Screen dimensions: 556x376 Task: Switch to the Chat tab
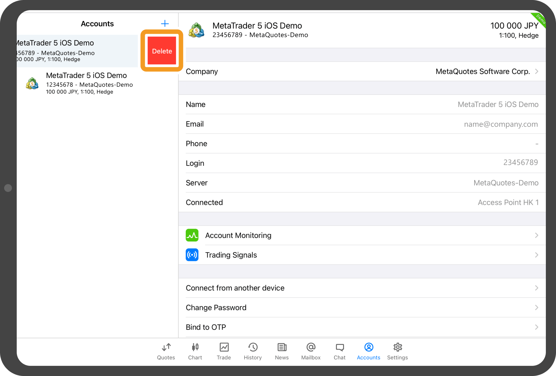tap(340, 351)
